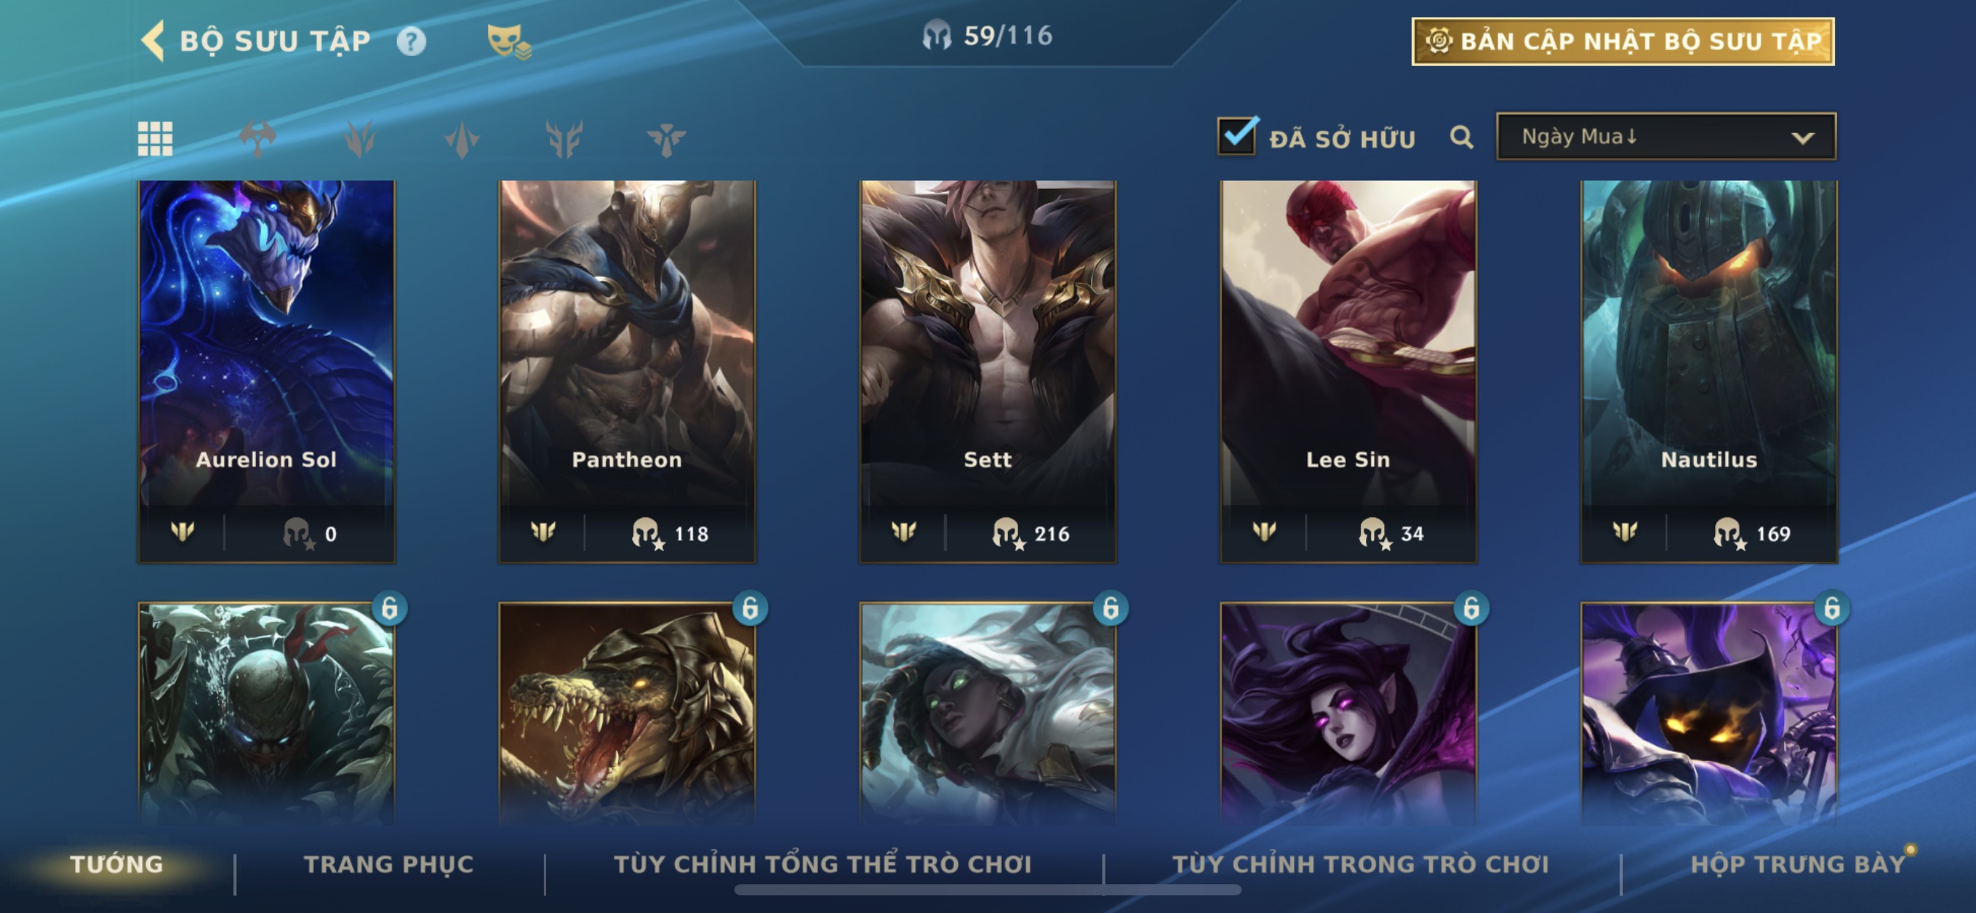
Task: Select the last role filter icon
Action: 666,139
